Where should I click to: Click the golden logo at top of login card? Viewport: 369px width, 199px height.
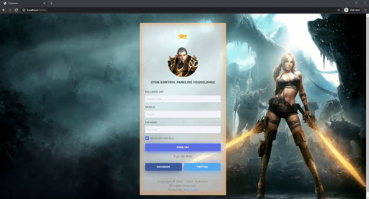[x=183, y=36]
